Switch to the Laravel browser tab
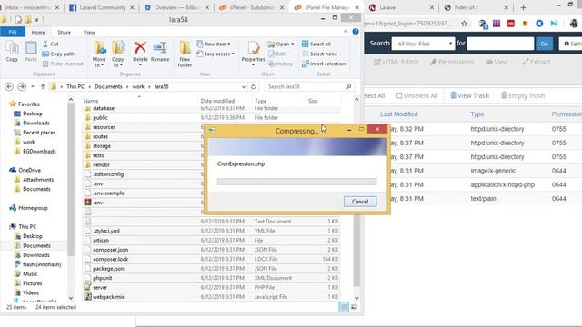 point(401,7)
